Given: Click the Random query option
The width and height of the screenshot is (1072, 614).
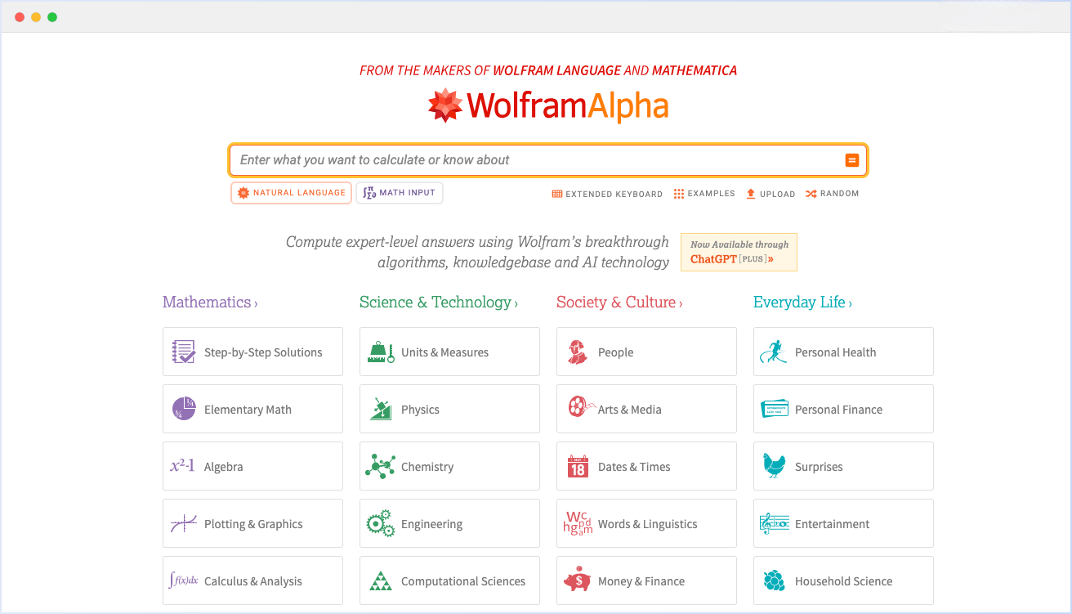Looking at the screenshot, I should (832, 194).
